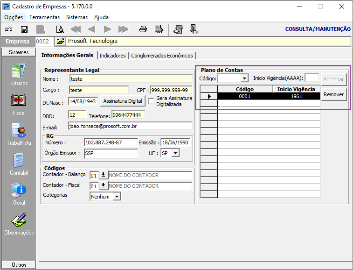This screenshot has height=270, width=353.
Task: Click the Dt.Nasc date field
Action: (x=83, y=101)
